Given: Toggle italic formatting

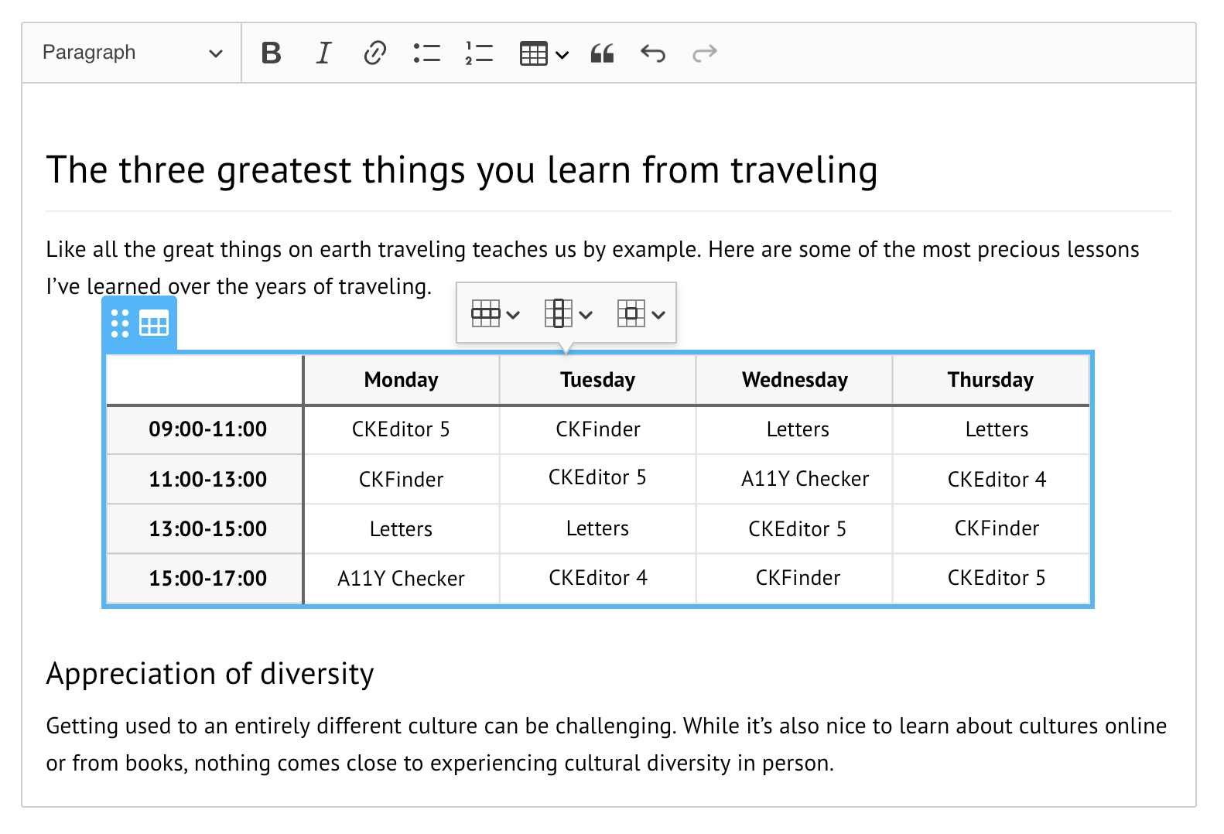Looking at the screenshot, I should coord(323,53).
